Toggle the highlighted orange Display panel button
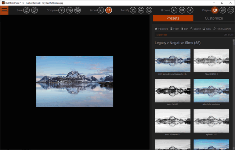 pyautogui.click(x=215, y=10)
